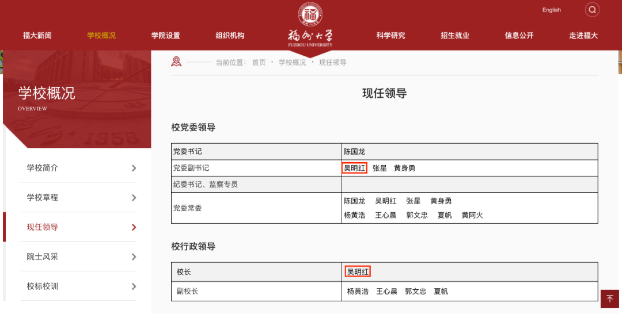Click 王心晨 in 党委常委 row
The height and width of the screenshot is (314, 622).
pyautogui.click(x=386, y=216)
